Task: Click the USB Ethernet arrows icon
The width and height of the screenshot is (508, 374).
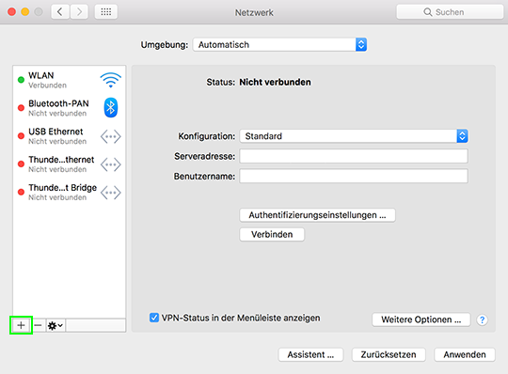Action: [110, 136]
